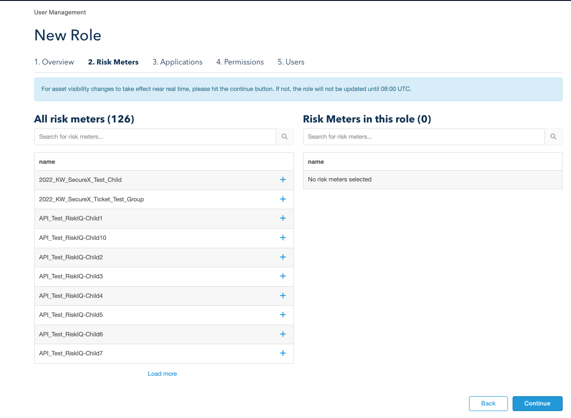Click the Back button

(x=488, y=404)
